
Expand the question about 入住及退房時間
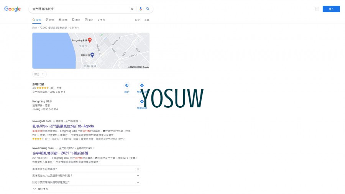(x=138, y=176)
